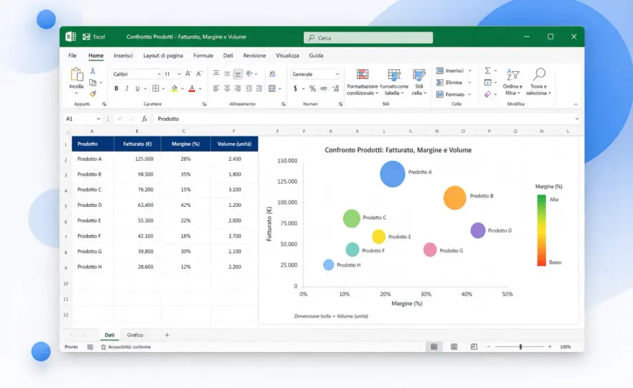Align text right in Allineamento

(238, 88)
